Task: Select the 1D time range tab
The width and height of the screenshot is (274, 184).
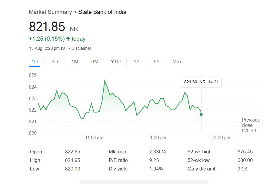Action: tap(35, 62)
